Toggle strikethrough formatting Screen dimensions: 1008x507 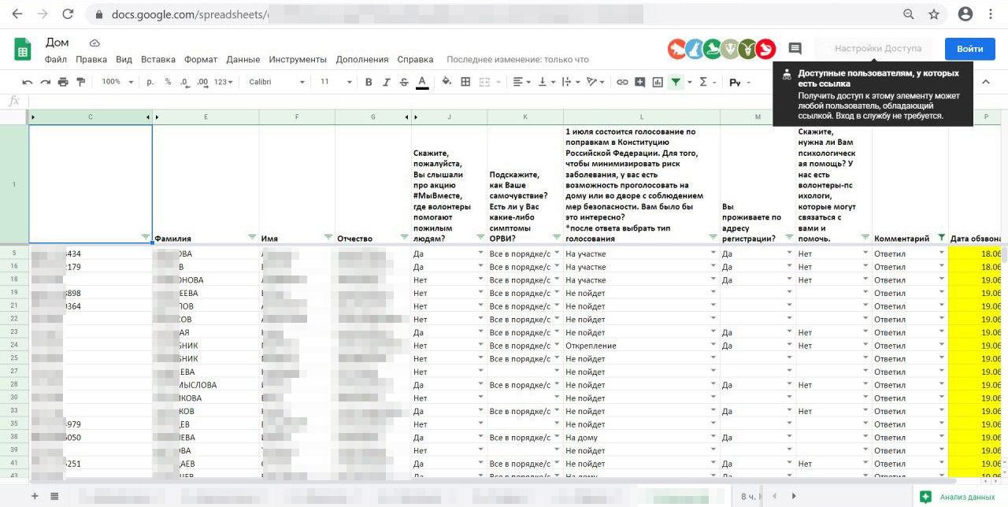(x=404, y=82)
